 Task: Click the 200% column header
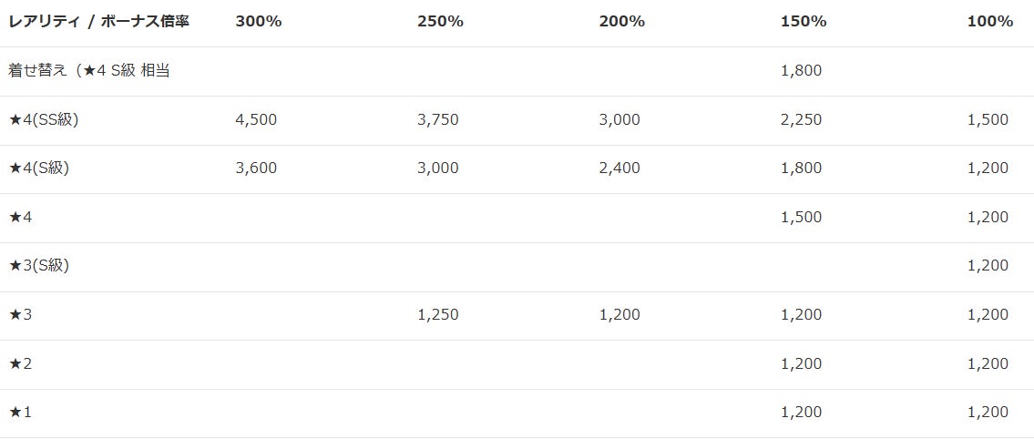coord(621,22)
